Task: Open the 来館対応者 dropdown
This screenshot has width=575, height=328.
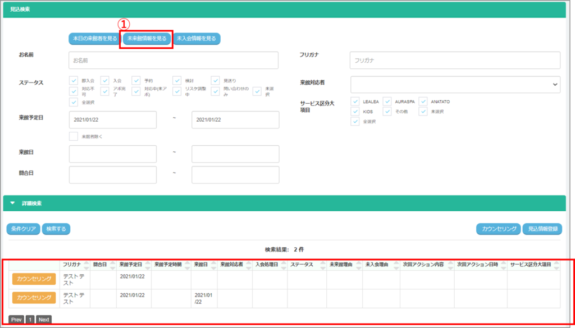Action: [x=455, y=84]
